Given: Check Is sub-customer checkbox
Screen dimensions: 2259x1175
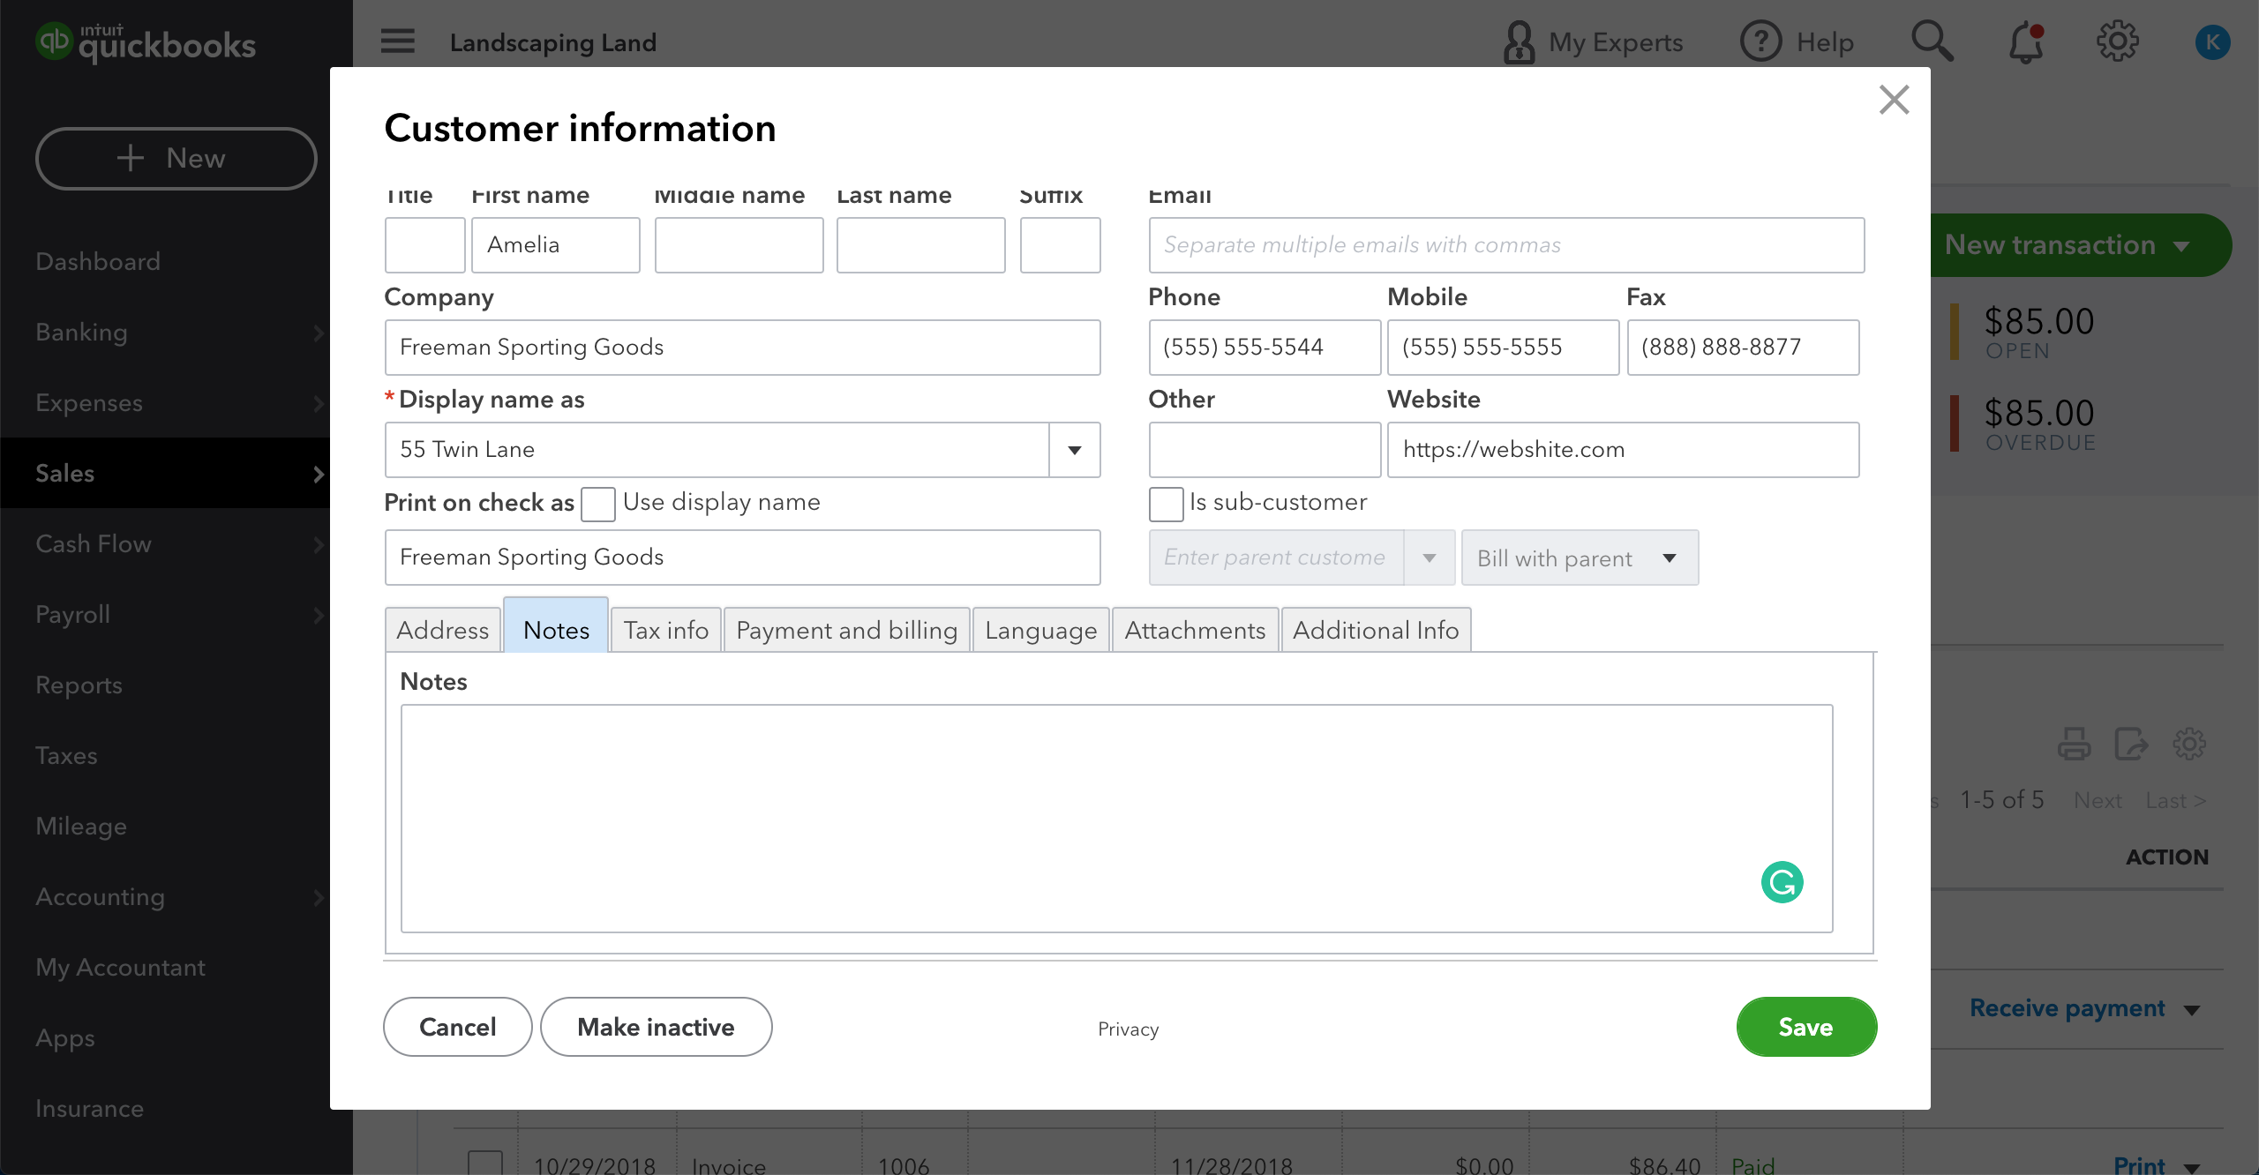Looking at the screenshot, I should 1166,504.
